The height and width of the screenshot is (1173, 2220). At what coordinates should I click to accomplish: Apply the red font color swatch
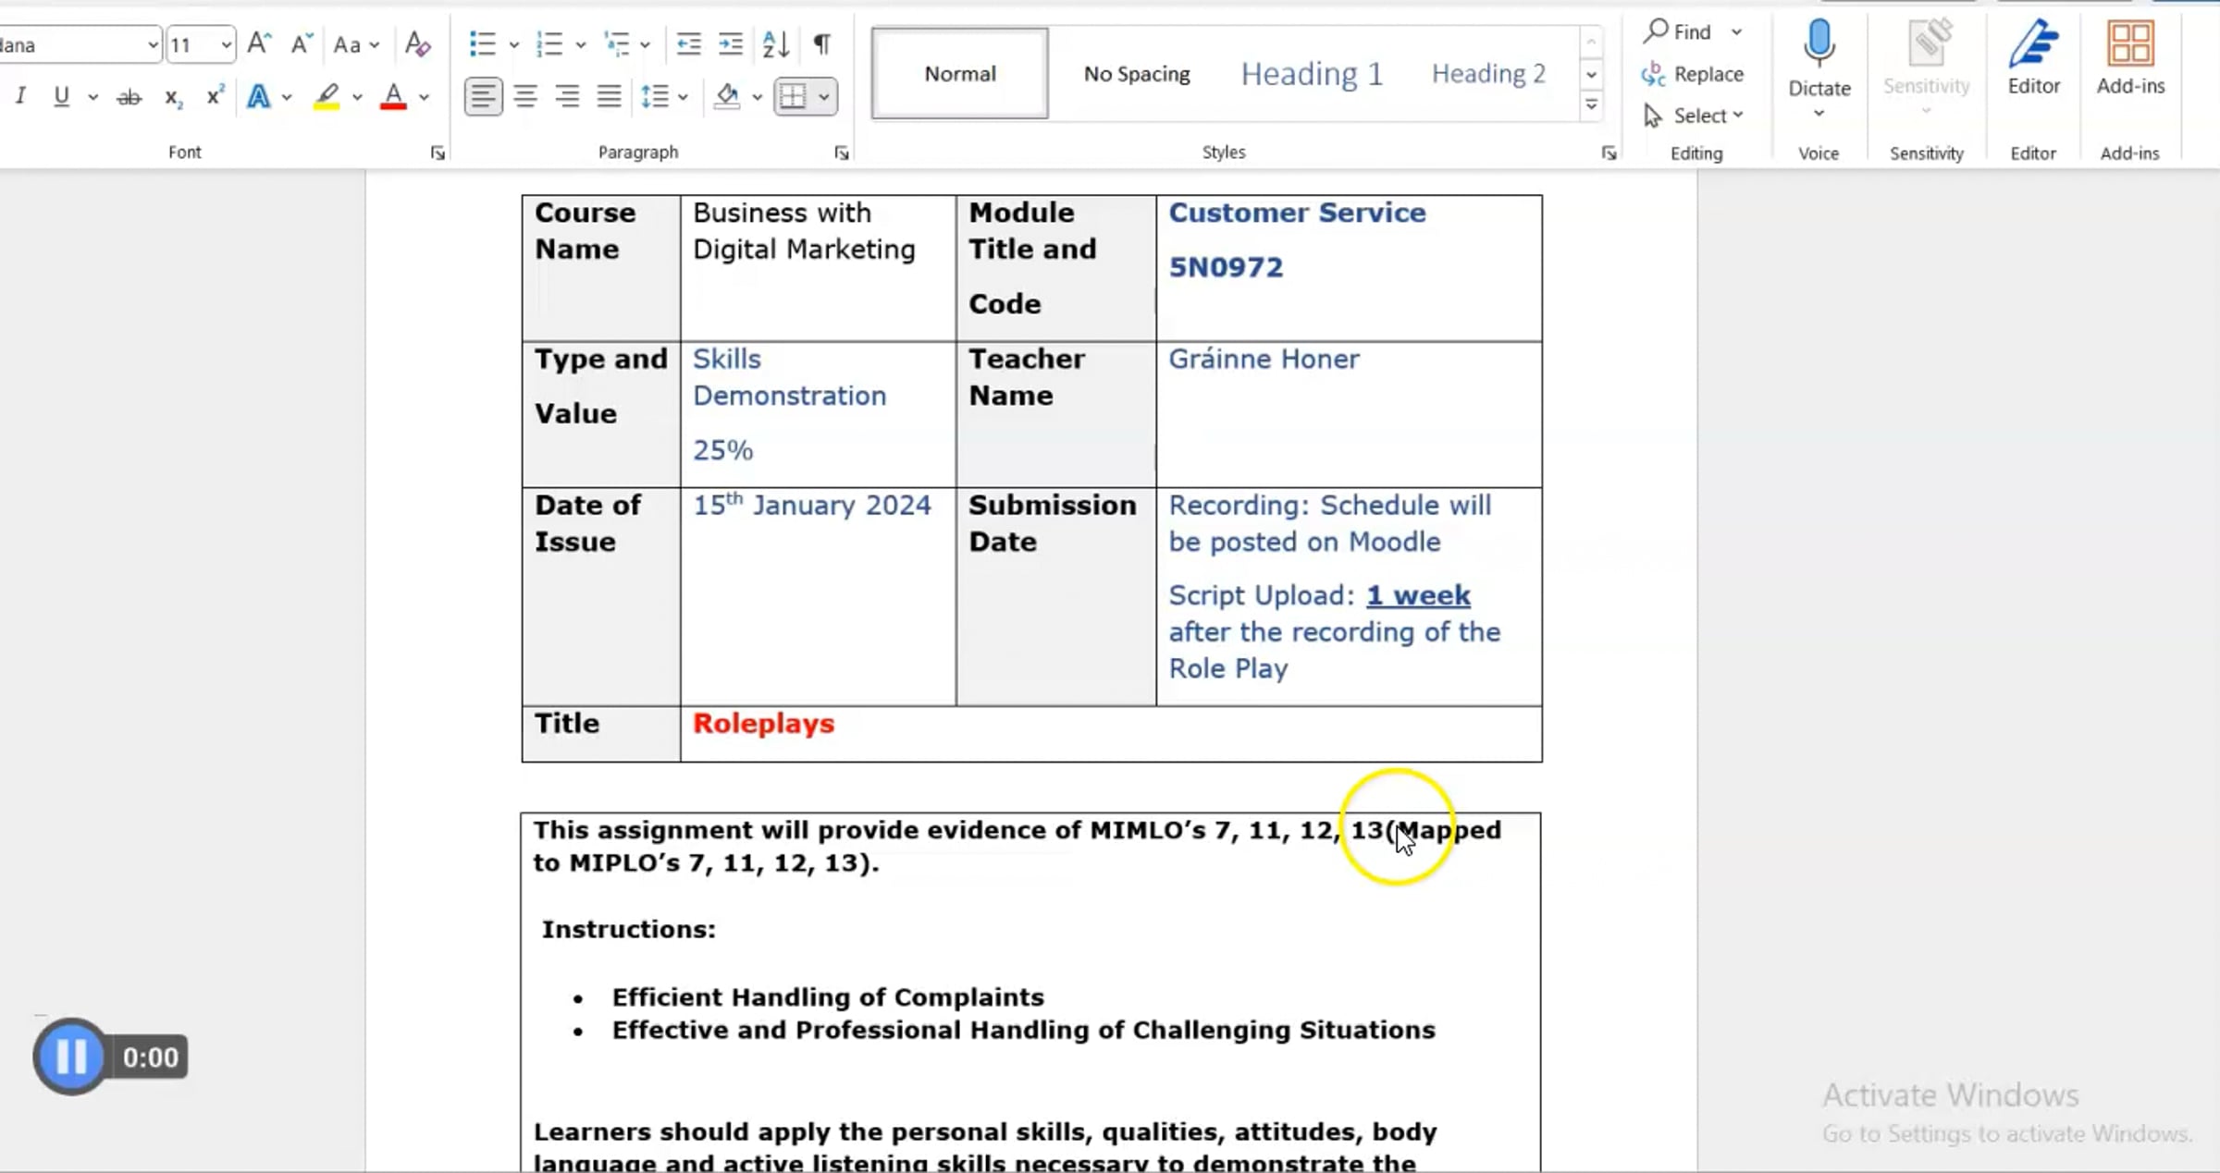[x=393, y=96]
